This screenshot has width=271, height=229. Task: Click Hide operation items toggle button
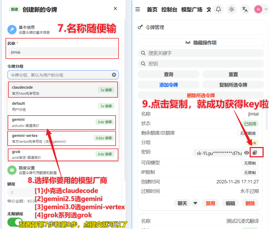(x=201, y=42)
